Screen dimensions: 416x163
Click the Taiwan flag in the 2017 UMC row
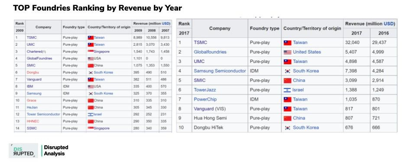(287, 62)
